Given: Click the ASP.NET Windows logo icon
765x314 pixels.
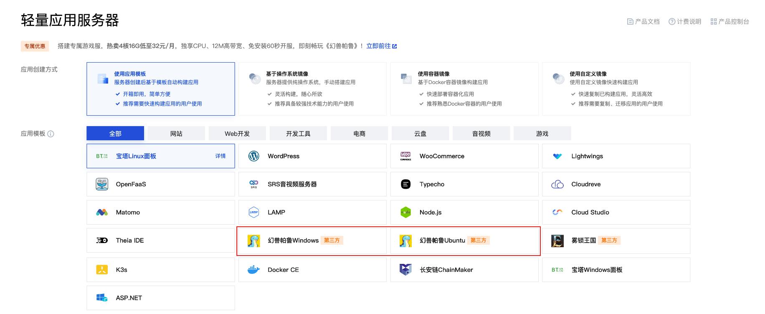Looking at the screenshot, I should (x=102, y=298).
